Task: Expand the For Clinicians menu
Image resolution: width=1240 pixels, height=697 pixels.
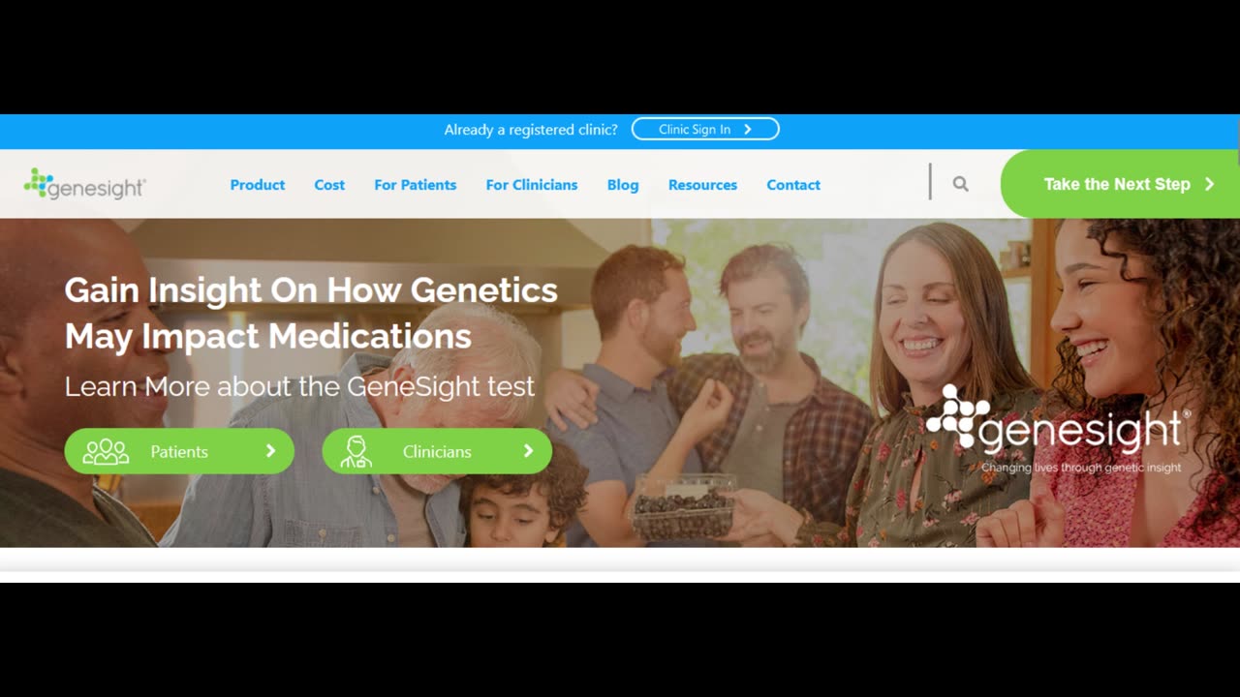Action: (532, 185)
